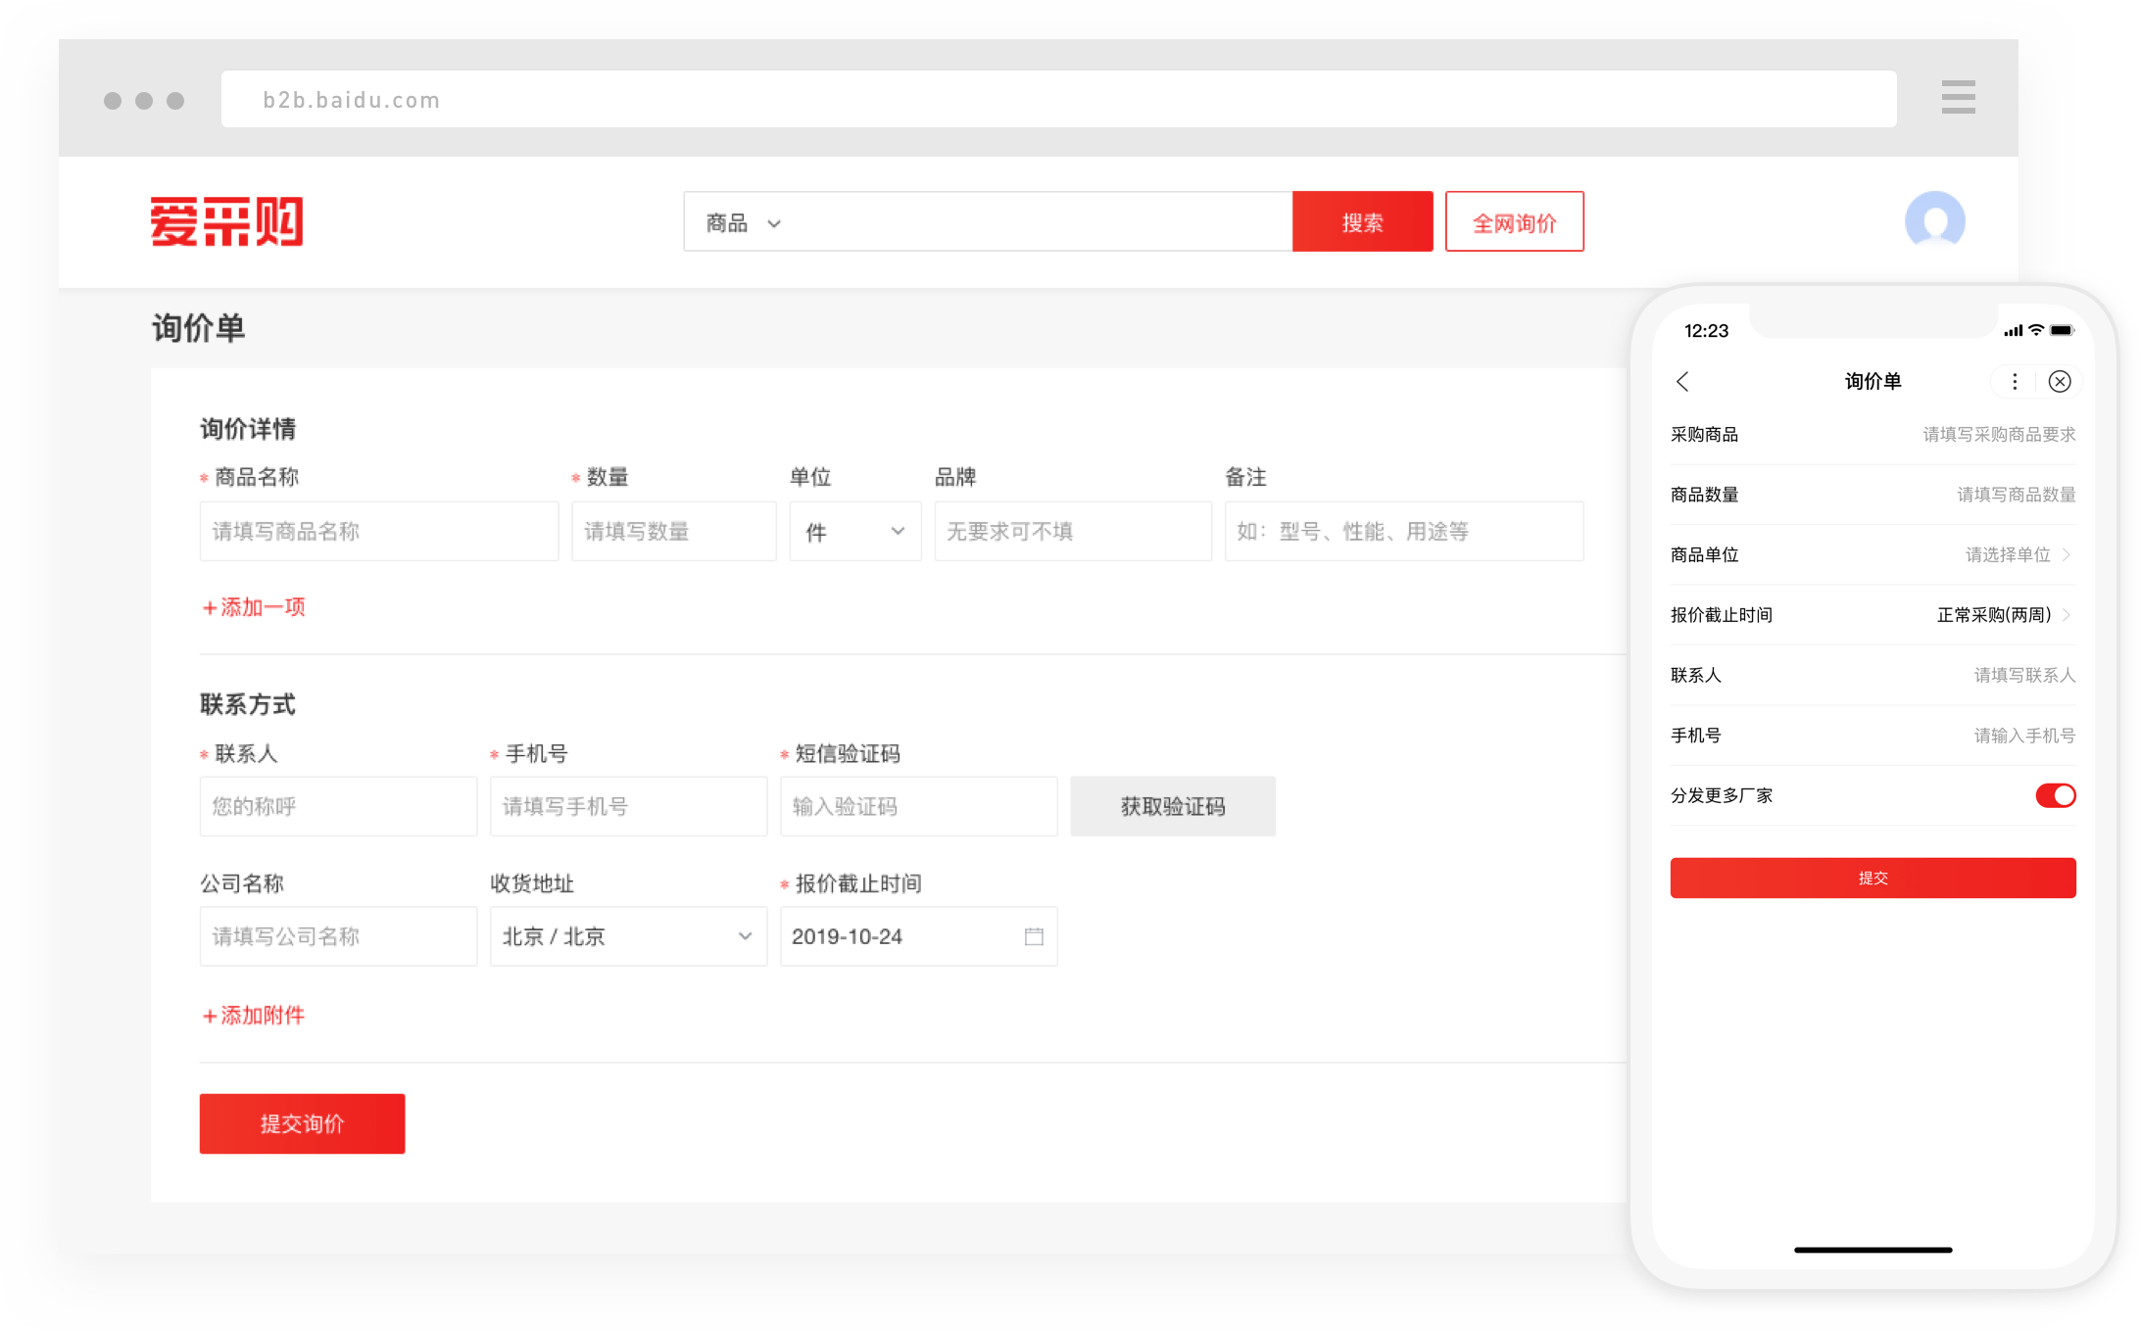Tap the circled X close icon on phone
Viewport: 2140px width, 1332px height.
(2060, 381)
